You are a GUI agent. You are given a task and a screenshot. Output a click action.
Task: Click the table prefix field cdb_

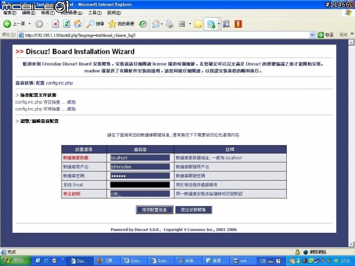pyautogui.click(x=140, y=193)
